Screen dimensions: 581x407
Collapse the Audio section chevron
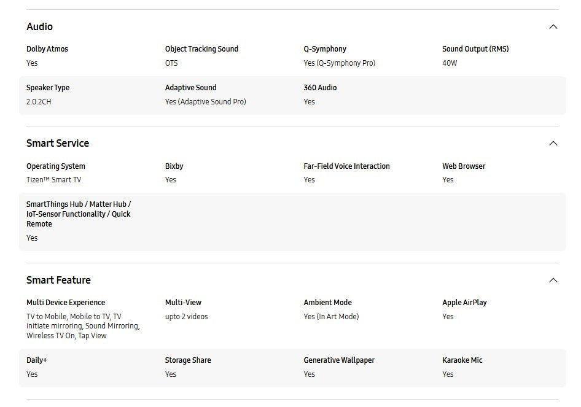coord(553,27)
